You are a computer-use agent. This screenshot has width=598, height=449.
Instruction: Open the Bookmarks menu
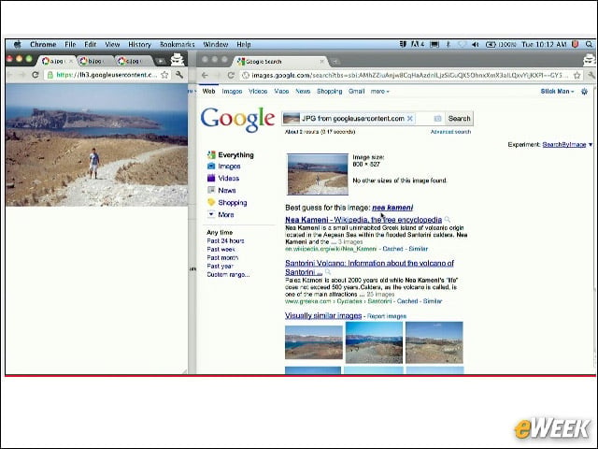coord(177,44)
